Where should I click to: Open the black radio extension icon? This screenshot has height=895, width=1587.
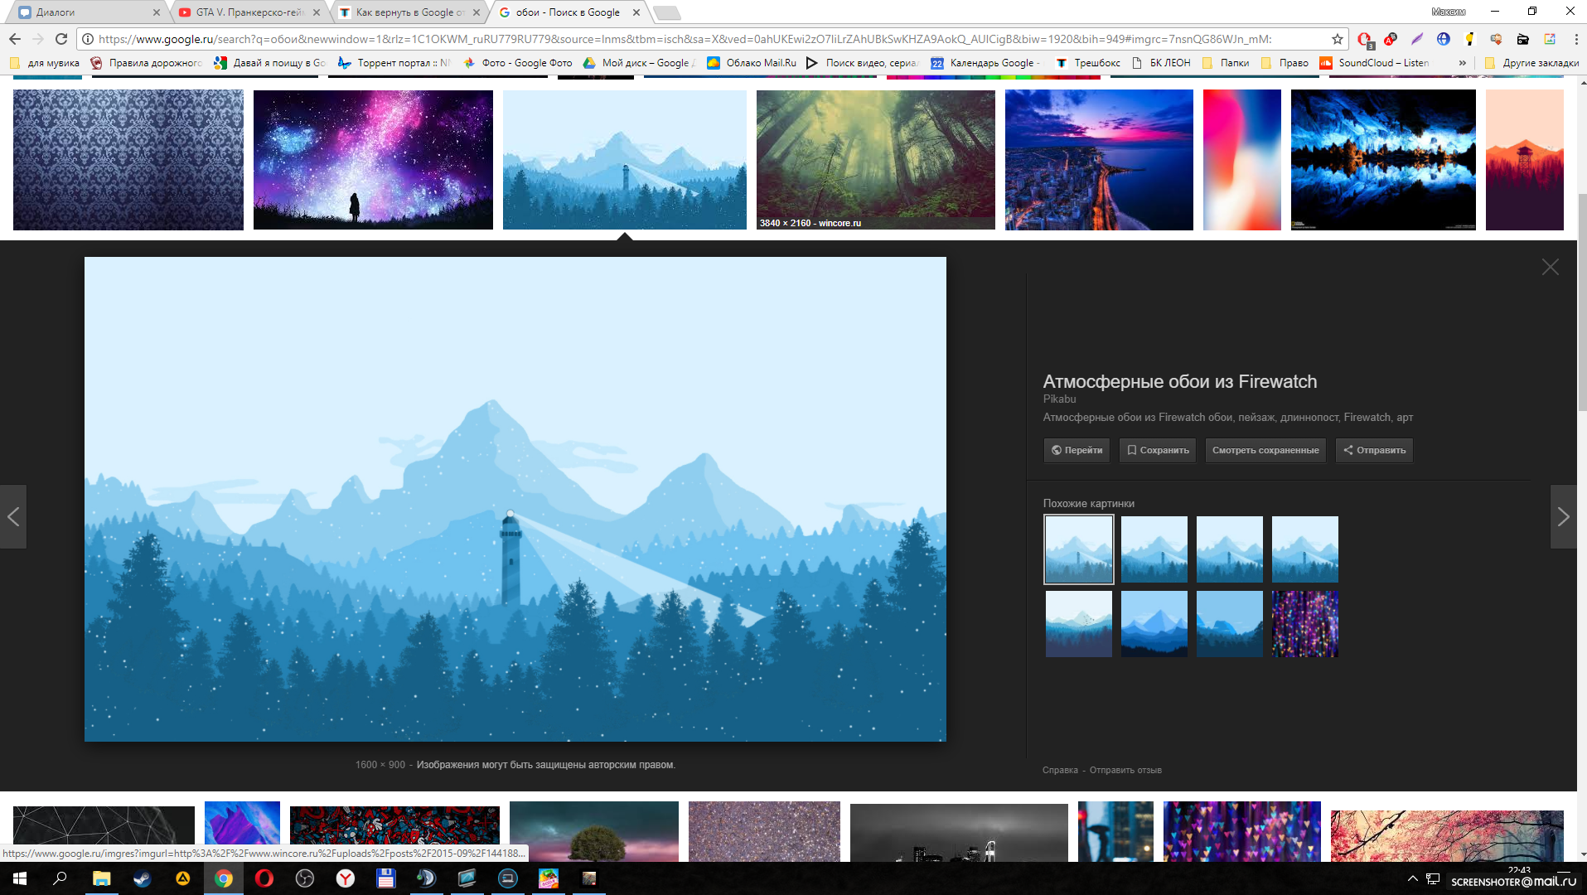pos(1522,39)
